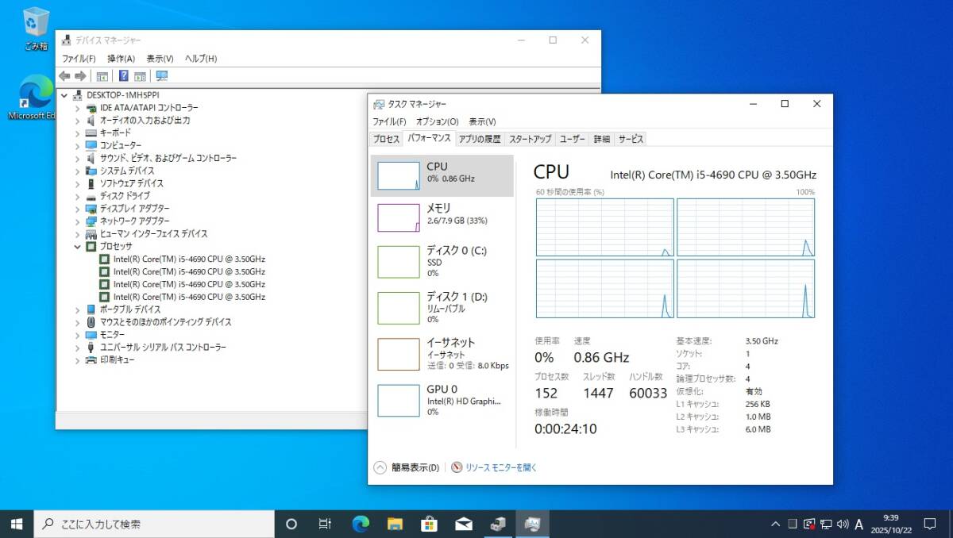Screen dimensions: 953x538
Task: Open File Explorer from the taskbar
Action: pos(395,524)
